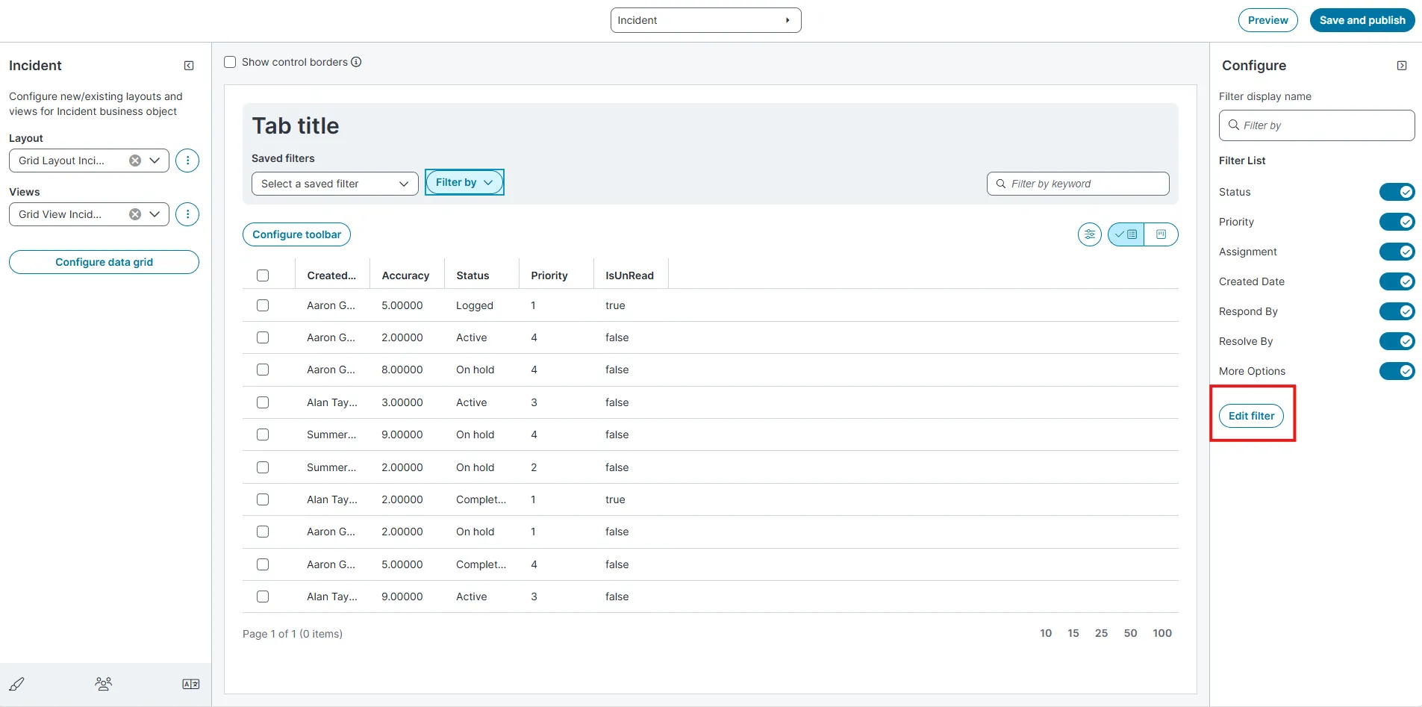
Task: Collapse the Configure right panel
Action: [x=1402, y=66]
